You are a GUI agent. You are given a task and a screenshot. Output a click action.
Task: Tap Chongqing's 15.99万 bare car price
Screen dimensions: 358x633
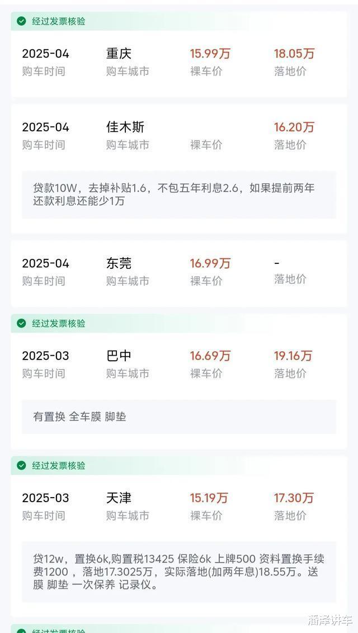(x=210, y=54)
